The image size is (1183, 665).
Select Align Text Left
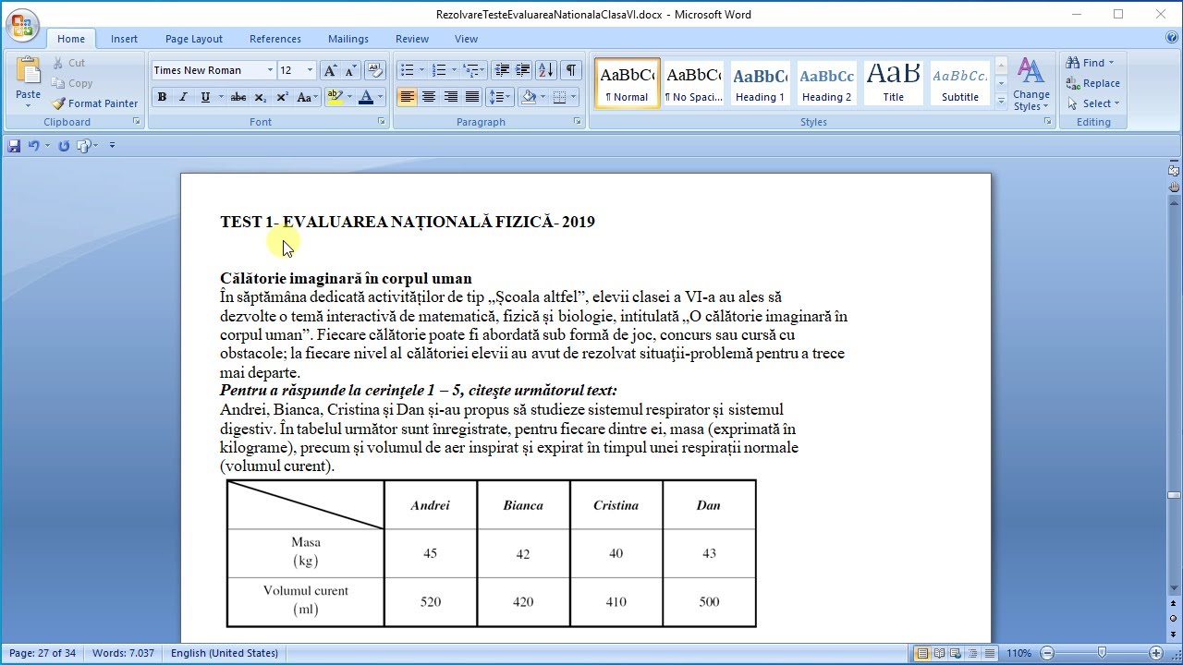[x=407, y=97]
